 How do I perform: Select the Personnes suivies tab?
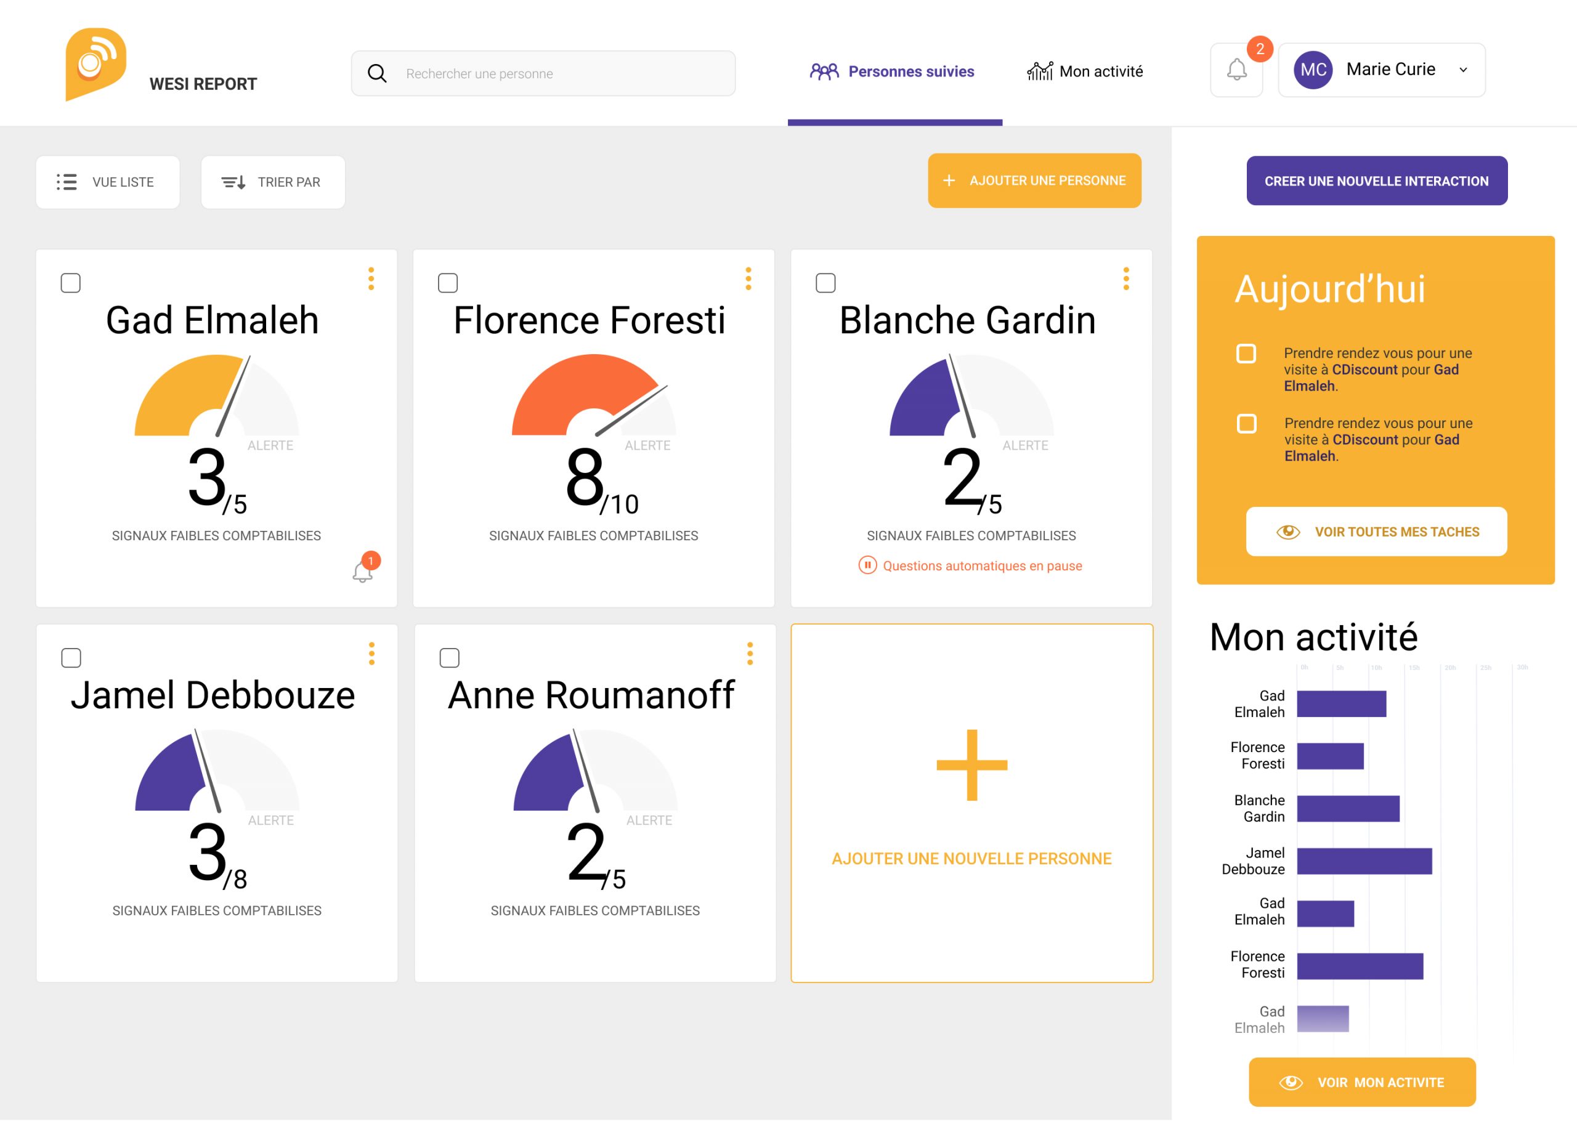[894, 71]
